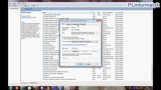Sort by Typ uruchomienia column header
This screenshot has width=161, height=90.
click(x=108, y=12)
